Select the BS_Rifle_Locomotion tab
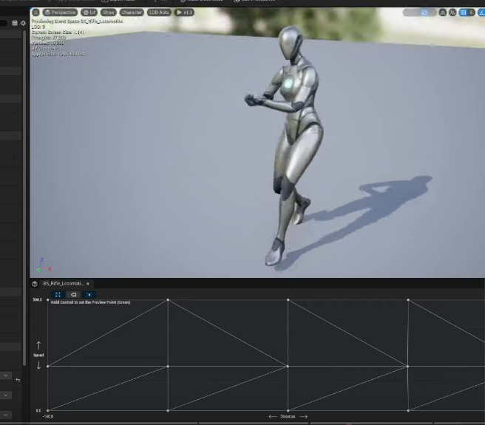 tap(63, 284)
